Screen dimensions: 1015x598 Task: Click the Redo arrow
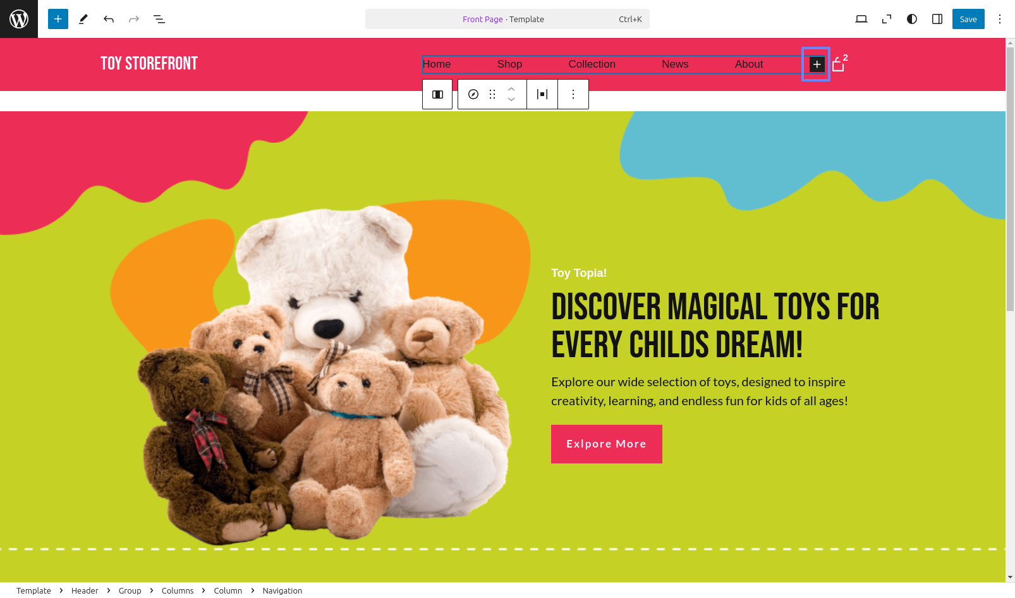tap(134, 19)
